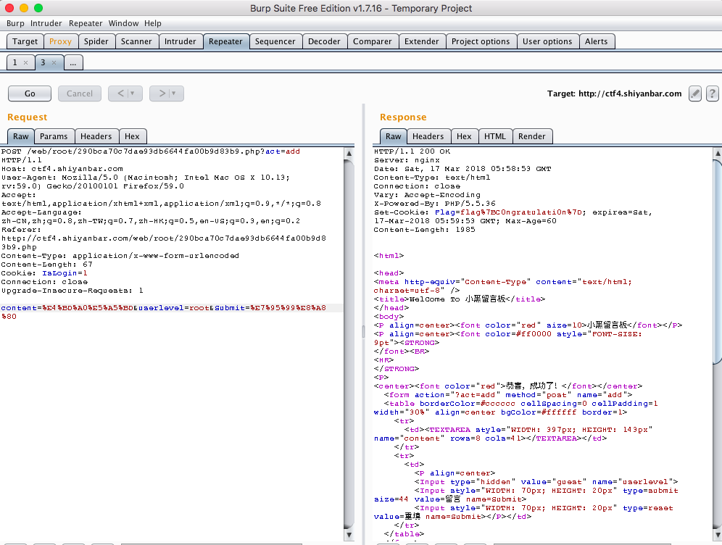Click the Target URL label text
The height and width of the screenshot is (545, 722).
[x=614, y=93]
